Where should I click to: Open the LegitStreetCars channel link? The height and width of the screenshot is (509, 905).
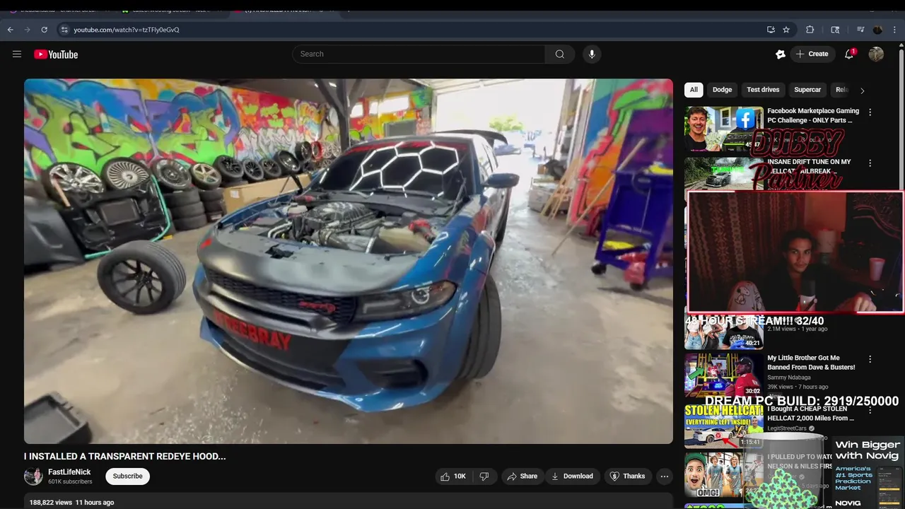[x=787, y=428]
